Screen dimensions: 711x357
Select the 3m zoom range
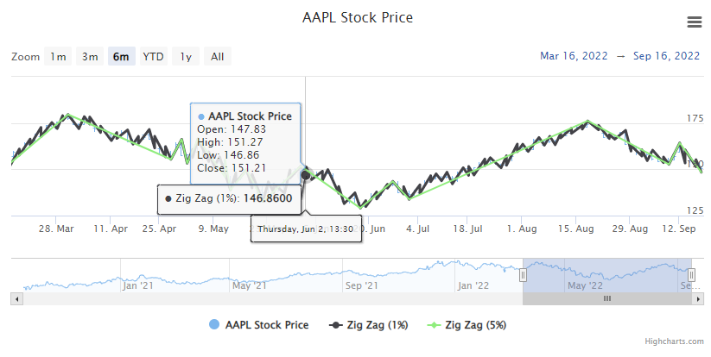(x=90, y=57)
